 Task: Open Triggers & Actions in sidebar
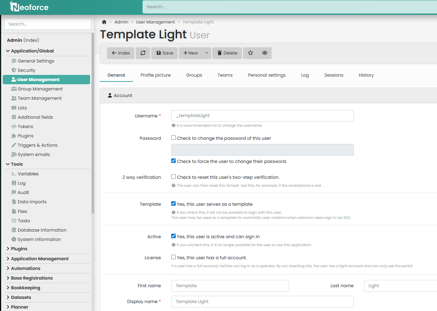37,145
